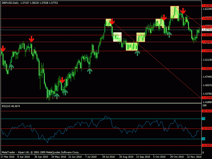Click the 7 Jul 2010 date label
This screenshot has width=212, height=159.
click(x=91, y=157)
